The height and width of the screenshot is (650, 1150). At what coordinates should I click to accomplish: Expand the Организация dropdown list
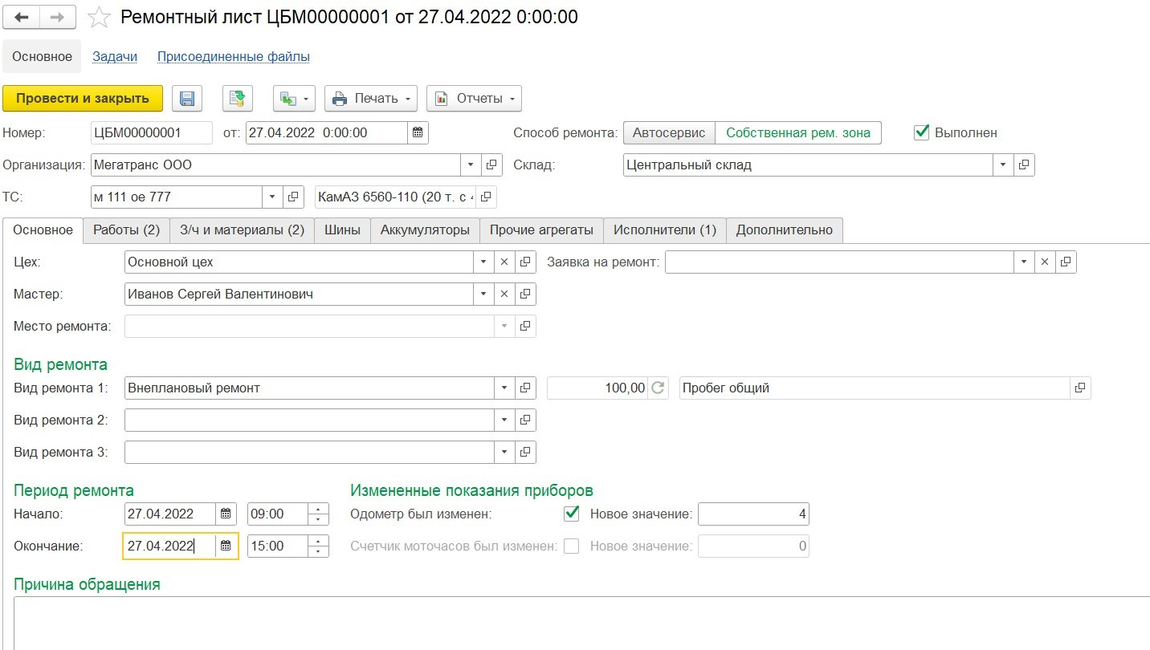click(471, 165)
